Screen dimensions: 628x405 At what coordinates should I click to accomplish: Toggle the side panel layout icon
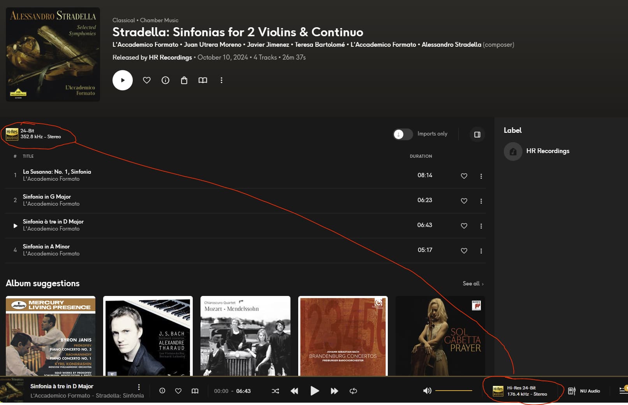click(477, 135)
